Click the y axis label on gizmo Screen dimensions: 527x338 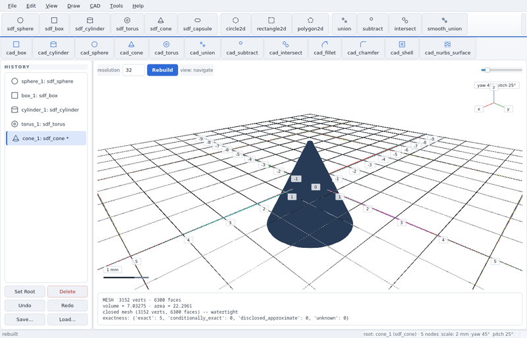click(x=508, y=109)
